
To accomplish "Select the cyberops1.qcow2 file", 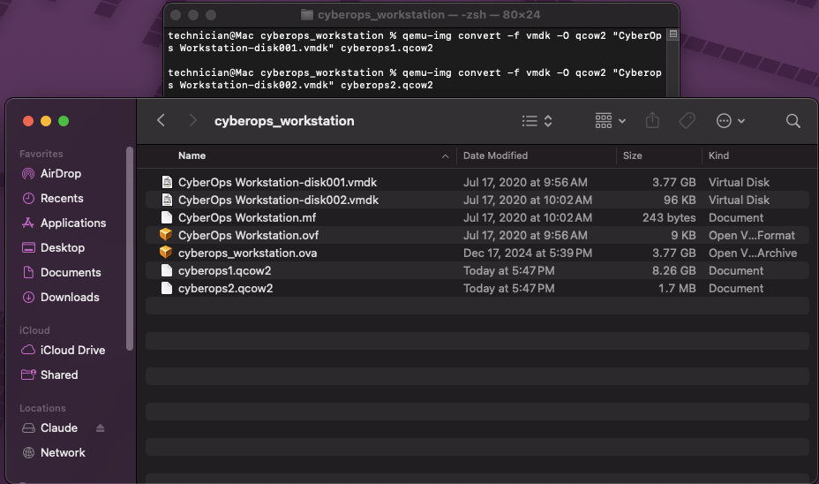I will pos(224,270).
